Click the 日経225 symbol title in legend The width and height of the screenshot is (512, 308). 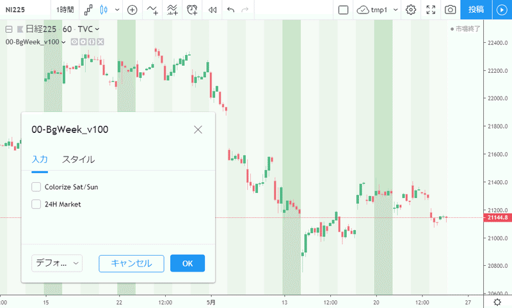41,29
